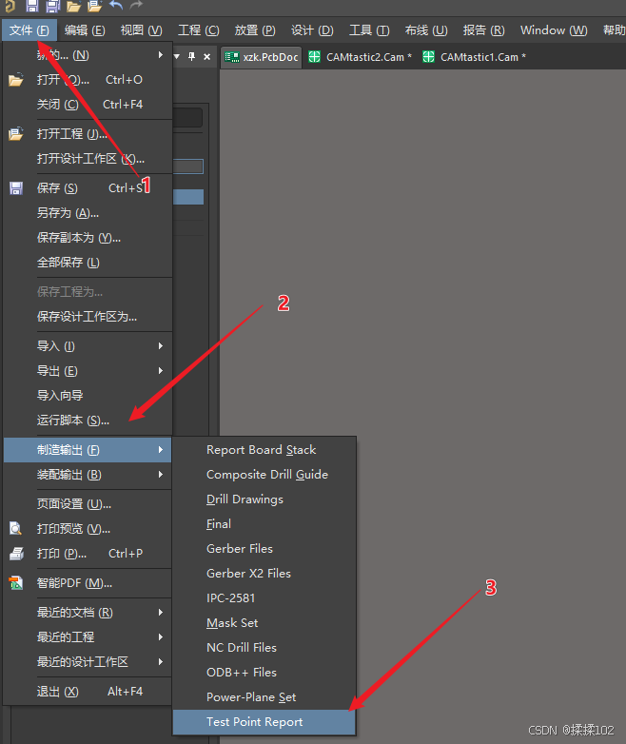Image resolution: width=626 pixels, height=744 pixels.
Task: Click the redo arrow in the toolbar
Action: click(x=136, y=5)
